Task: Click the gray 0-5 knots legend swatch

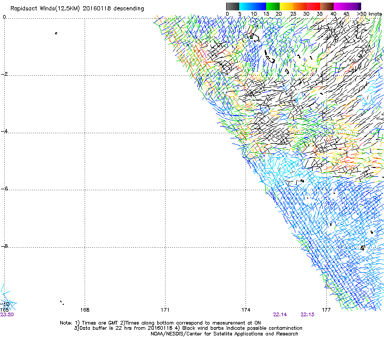Action: [232, 6]
